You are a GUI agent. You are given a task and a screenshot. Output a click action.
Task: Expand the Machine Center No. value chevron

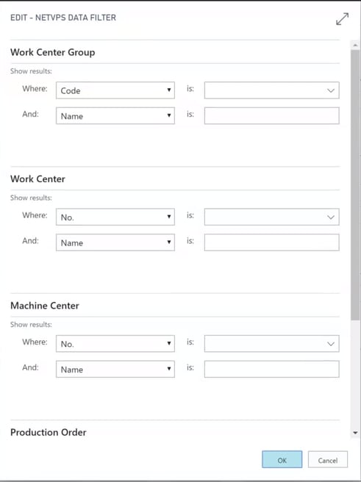tap(331, 344)
